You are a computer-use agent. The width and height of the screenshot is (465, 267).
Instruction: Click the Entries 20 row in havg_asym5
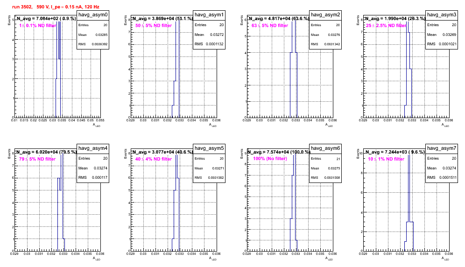(x=209, y=158)
